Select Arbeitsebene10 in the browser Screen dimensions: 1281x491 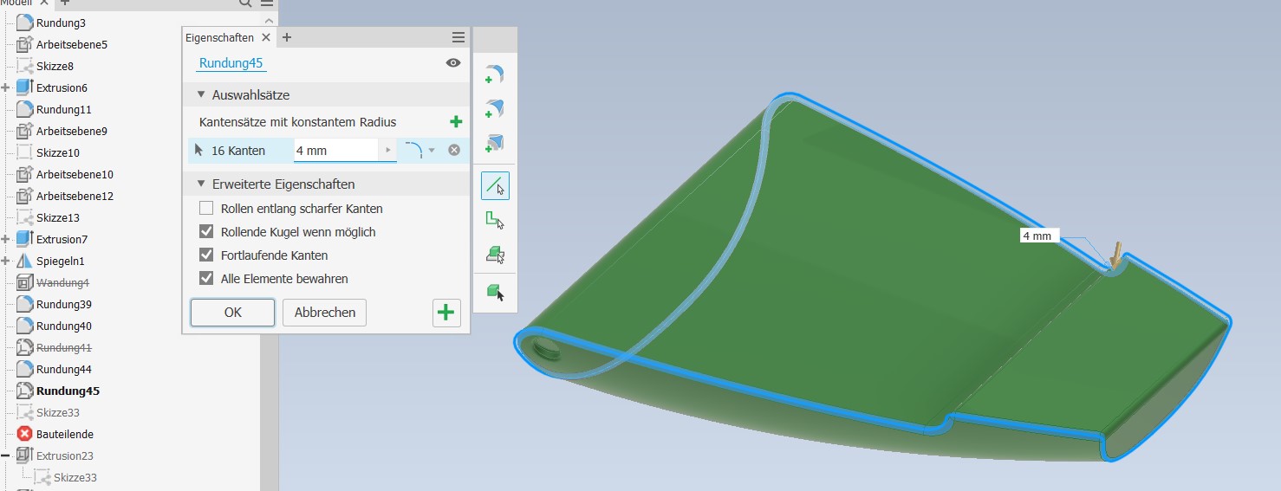pos(75,174)
